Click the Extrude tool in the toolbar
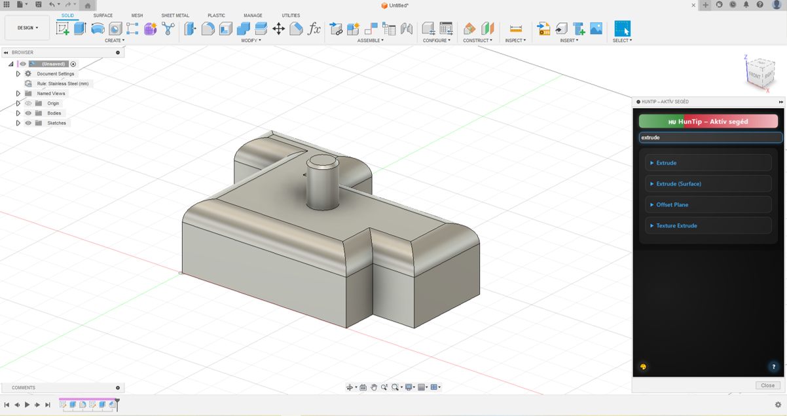Viewport: 787px width, 416px height. tap(81, 28)
